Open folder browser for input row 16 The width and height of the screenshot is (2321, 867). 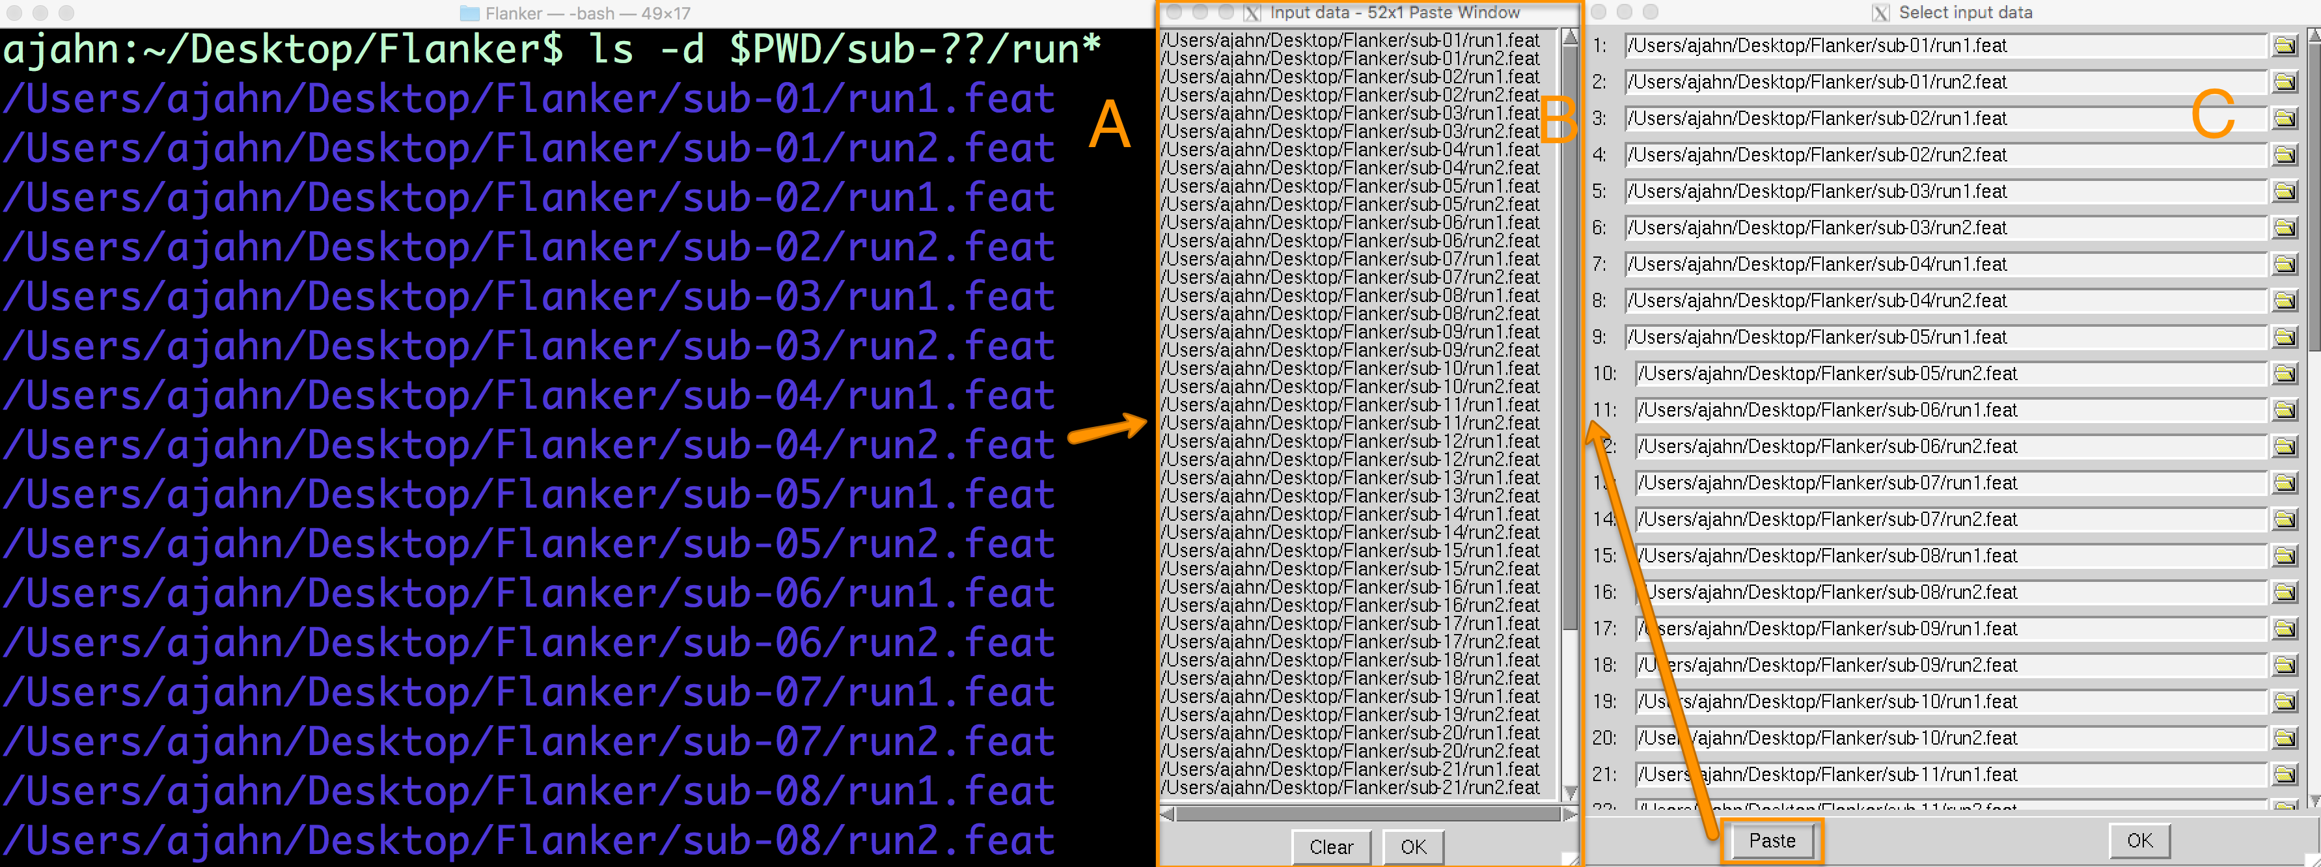pos(2285,592)
